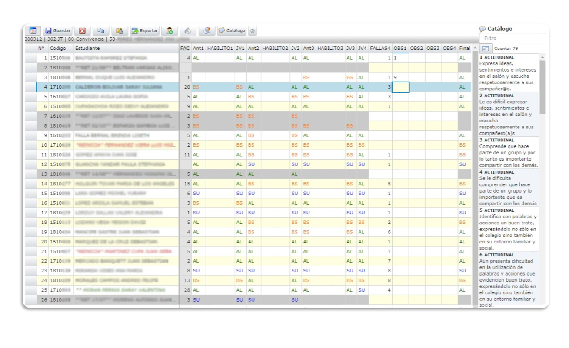Click the catalog list-view icon beside Cuenta
569x348 pixels.
click(x=486, y=49)
